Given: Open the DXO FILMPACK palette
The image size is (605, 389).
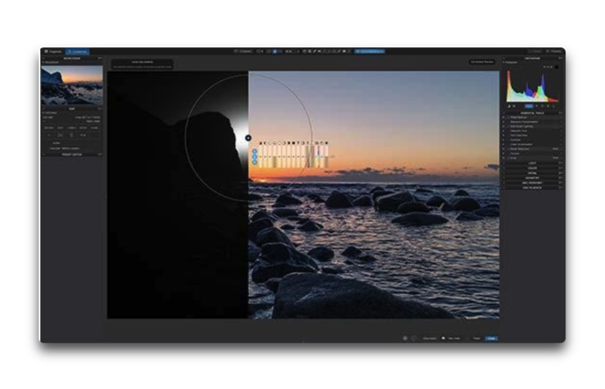Looking at the screenshot, I should coord(532,188).
